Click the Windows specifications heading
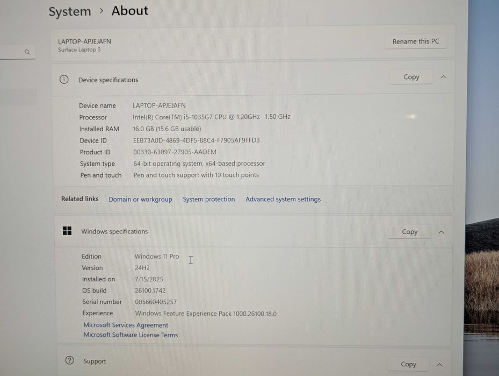This screenshot has width=499, height=376. coord(114,231)
